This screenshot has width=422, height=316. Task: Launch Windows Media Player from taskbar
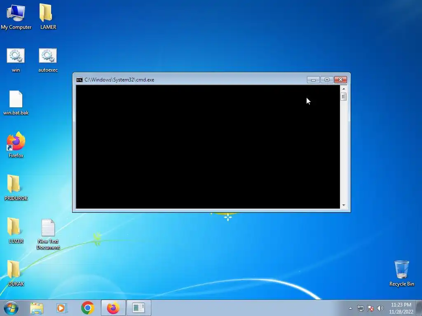pos(62,308)
